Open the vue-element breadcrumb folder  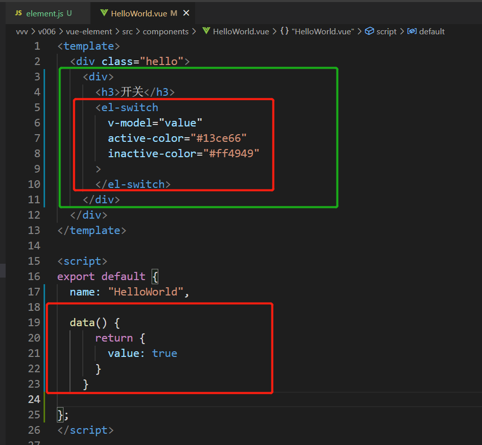pyautogui.click(x=89, y=32)
